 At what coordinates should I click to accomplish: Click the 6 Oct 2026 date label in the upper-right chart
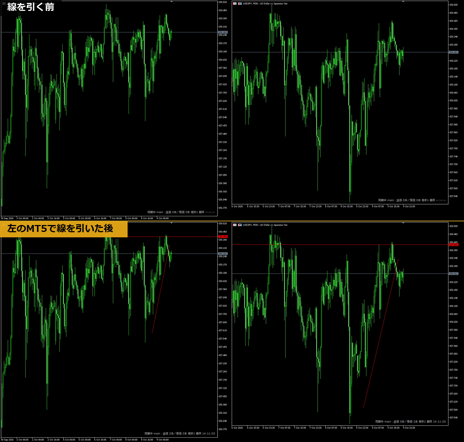(237, 206)
